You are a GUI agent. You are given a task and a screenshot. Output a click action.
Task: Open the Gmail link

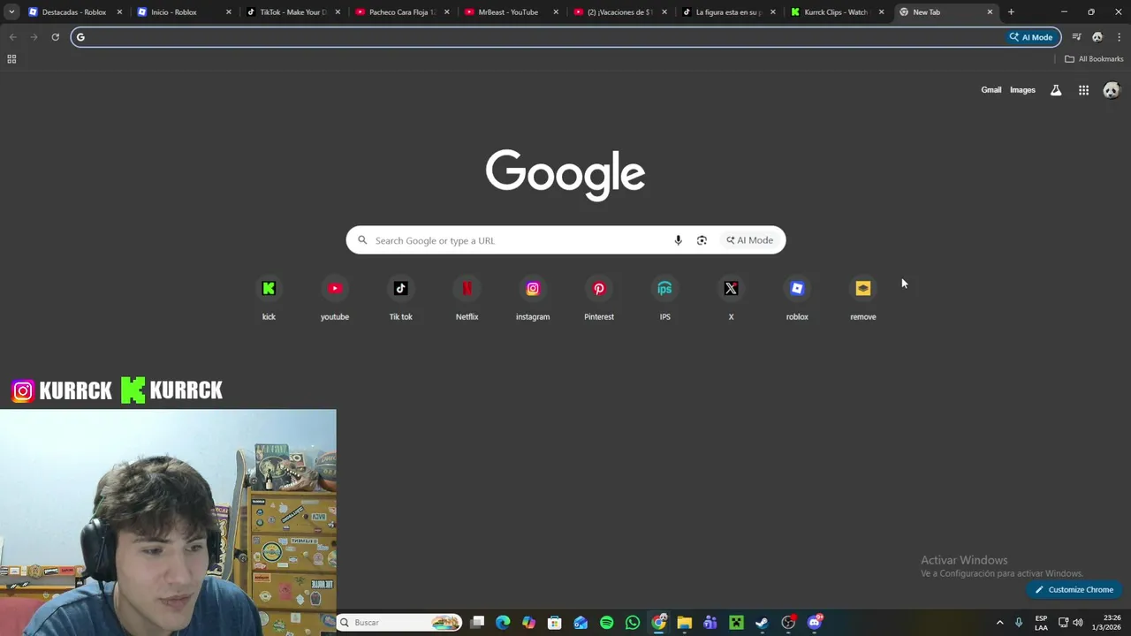pos(991,90)
